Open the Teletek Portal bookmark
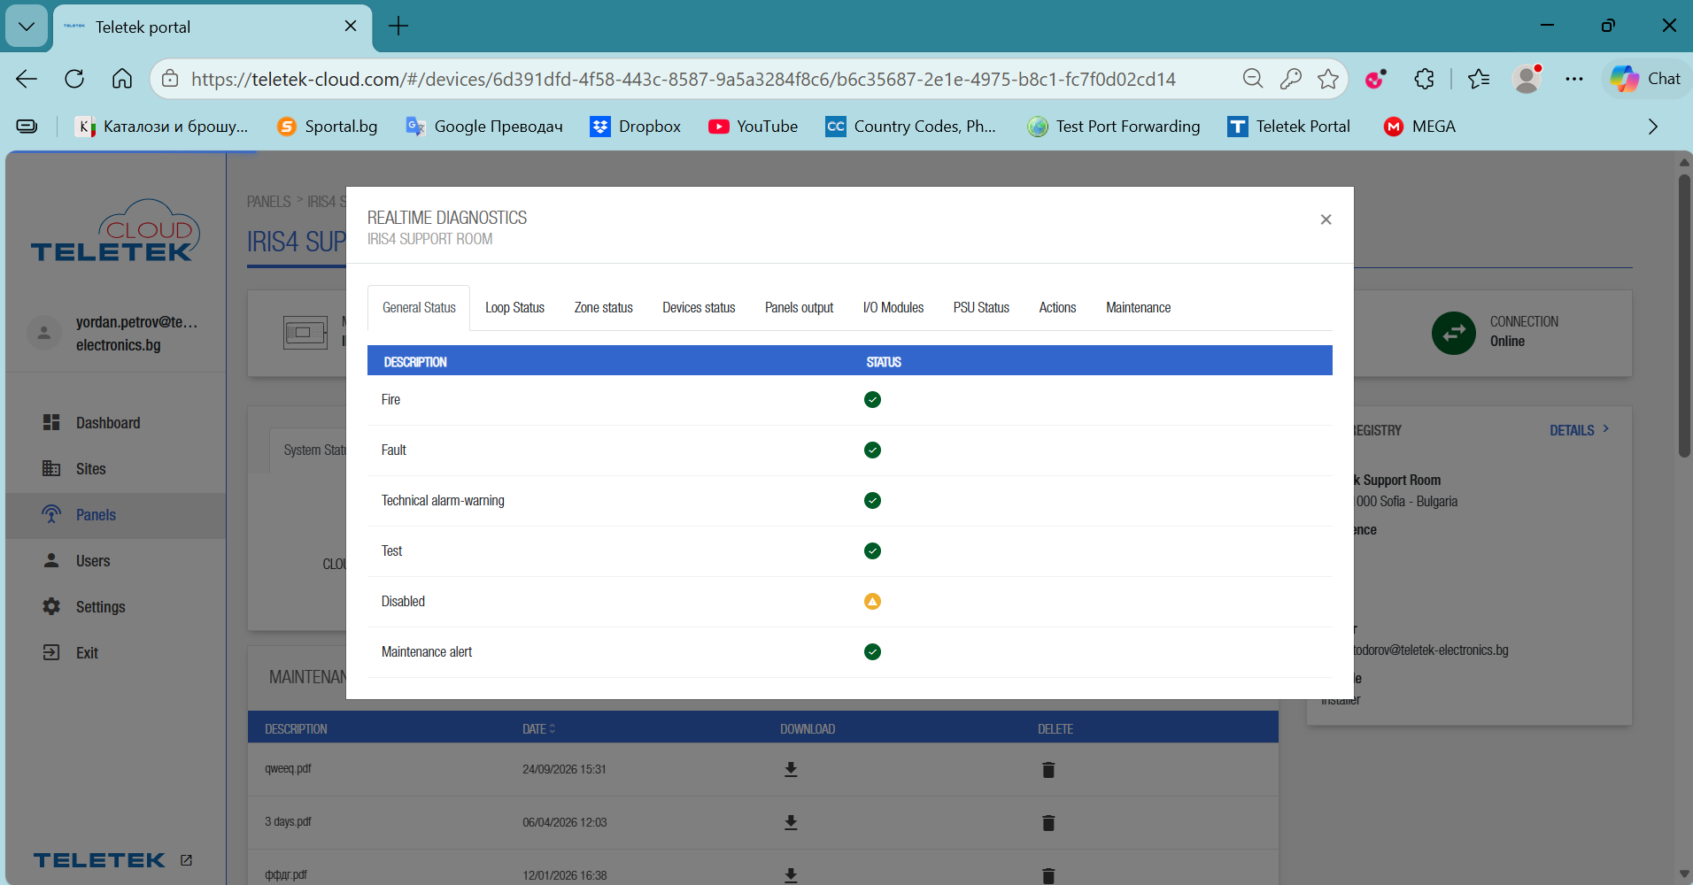 1288,127
